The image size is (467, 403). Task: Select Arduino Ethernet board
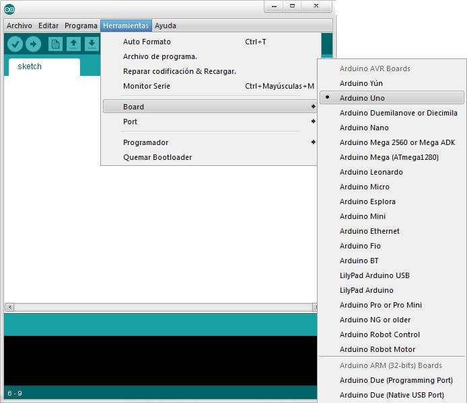pos(392,231)
